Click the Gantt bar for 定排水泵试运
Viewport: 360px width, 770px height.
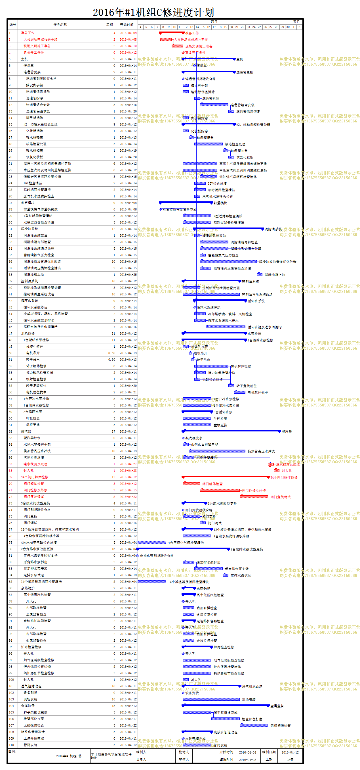(226, 575)
